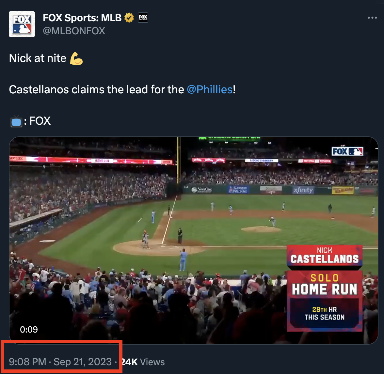Click the "Nick at nite" tweet text
384x374 pixels.
click(38, 58)
